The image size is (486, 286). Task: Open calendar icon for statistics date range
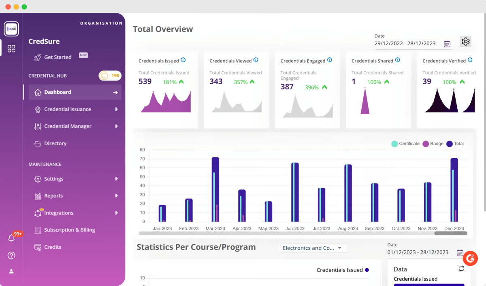coord(460,252)
